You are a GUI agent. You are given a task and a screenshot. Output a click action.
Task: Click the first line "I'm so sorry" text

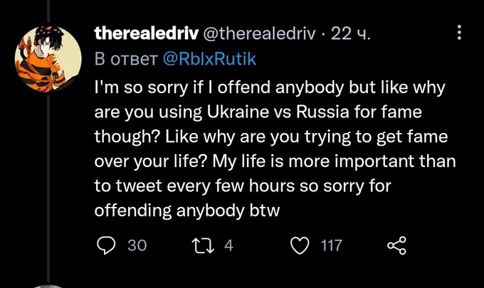tap(141, 88)
